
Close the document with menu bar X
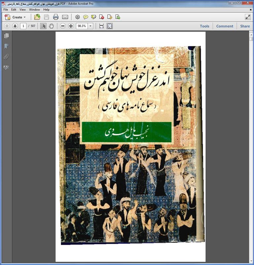coord(251,10)
